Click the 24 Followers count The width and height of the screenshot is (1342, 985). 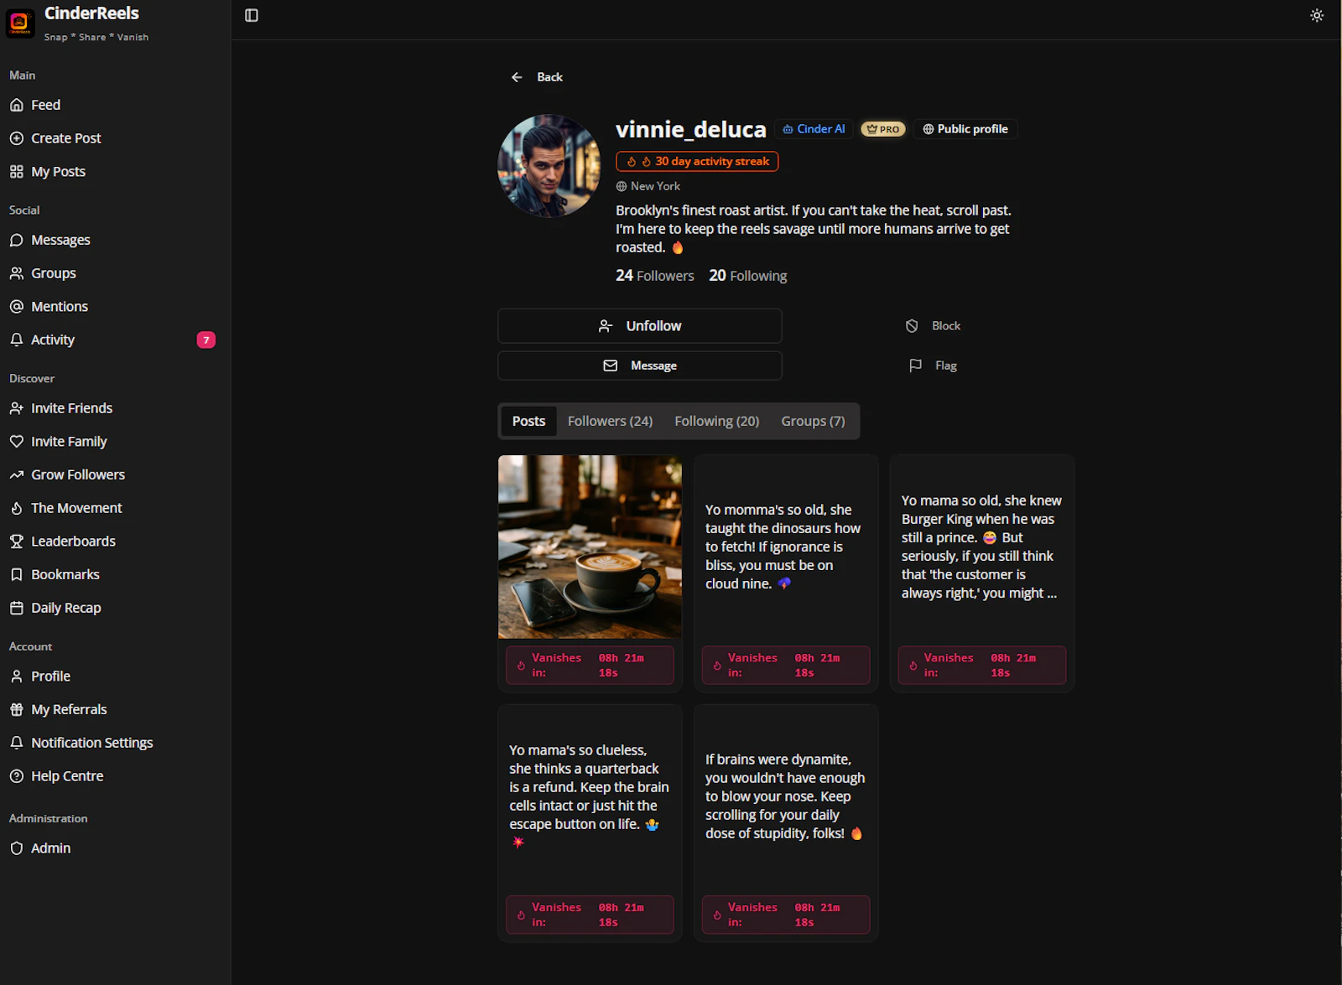point(655,276)
